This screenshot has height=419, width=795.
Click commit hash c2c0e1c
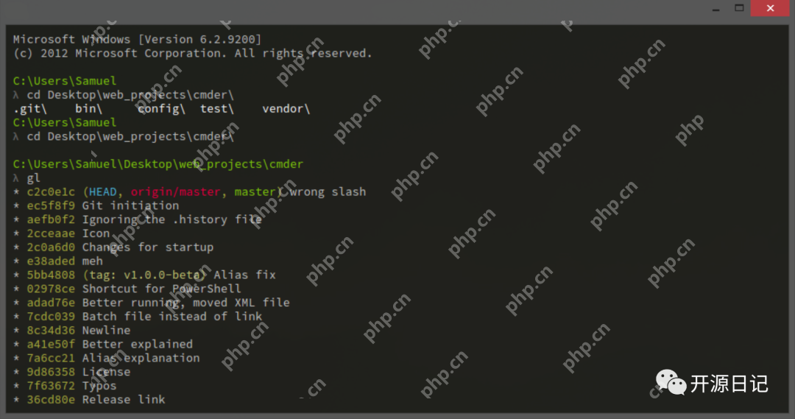point(51,192)
